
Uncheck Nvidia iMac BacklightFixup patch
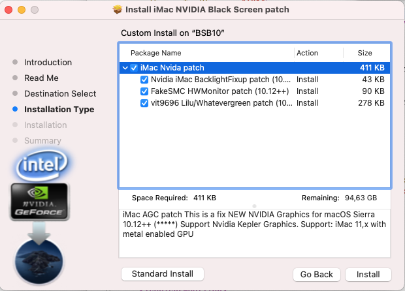click(144, 80)
